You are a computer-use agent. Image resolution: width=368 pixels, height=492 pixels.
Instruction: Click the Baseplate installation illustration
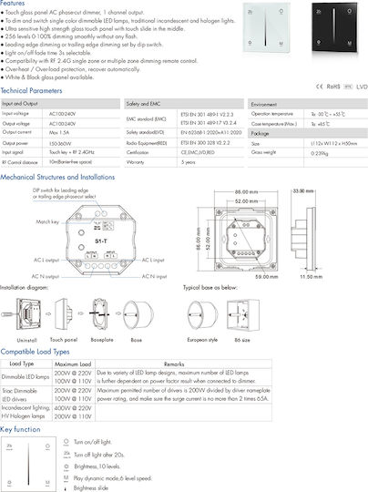pyautogui.click(x=100, y=314)
